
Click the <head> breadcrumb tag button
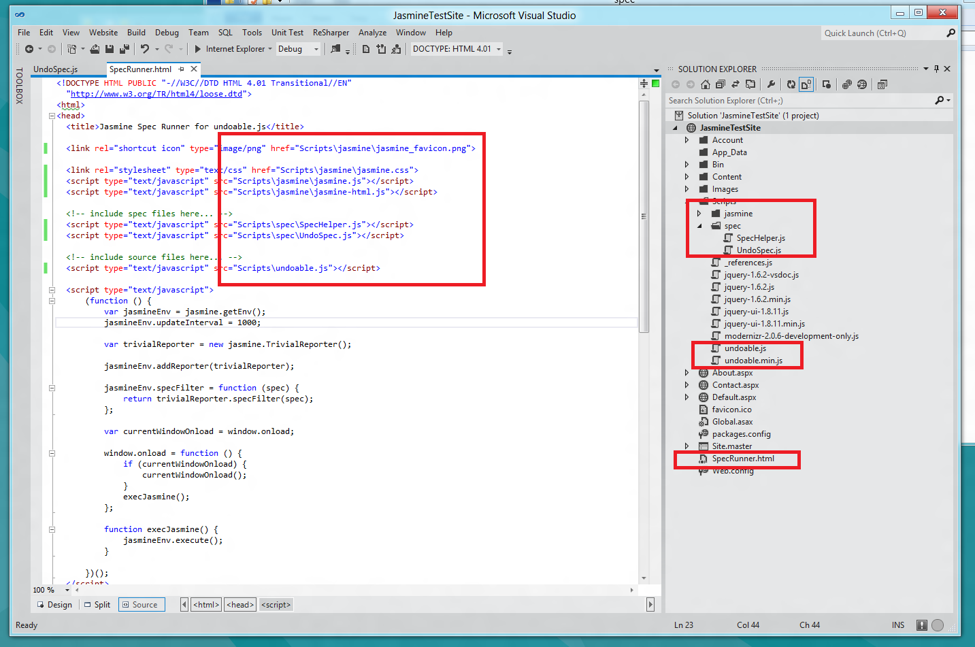click(x=240, y=604)
